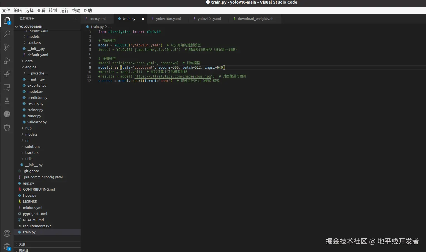This screenshot has height=252, width=426.
Task: Switch to the yolov10s.yaml tab
Action: tap(209, 19)
